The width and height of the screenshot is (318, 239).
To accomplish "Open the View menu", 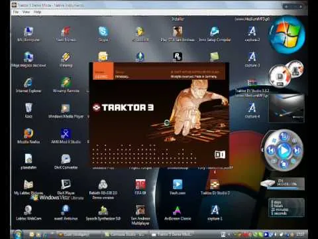I will pyautogui.click(x=26, y=12).
